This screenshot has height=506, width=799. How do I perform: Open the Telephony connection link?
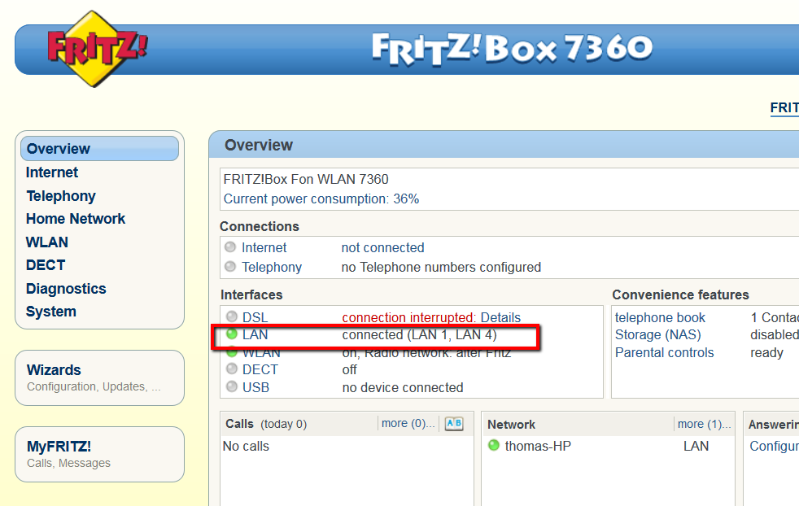click(x=272, y=267)
